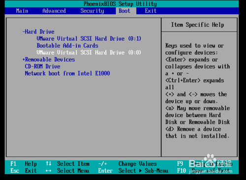Click the Esc Exit hint

click(24, 171)
